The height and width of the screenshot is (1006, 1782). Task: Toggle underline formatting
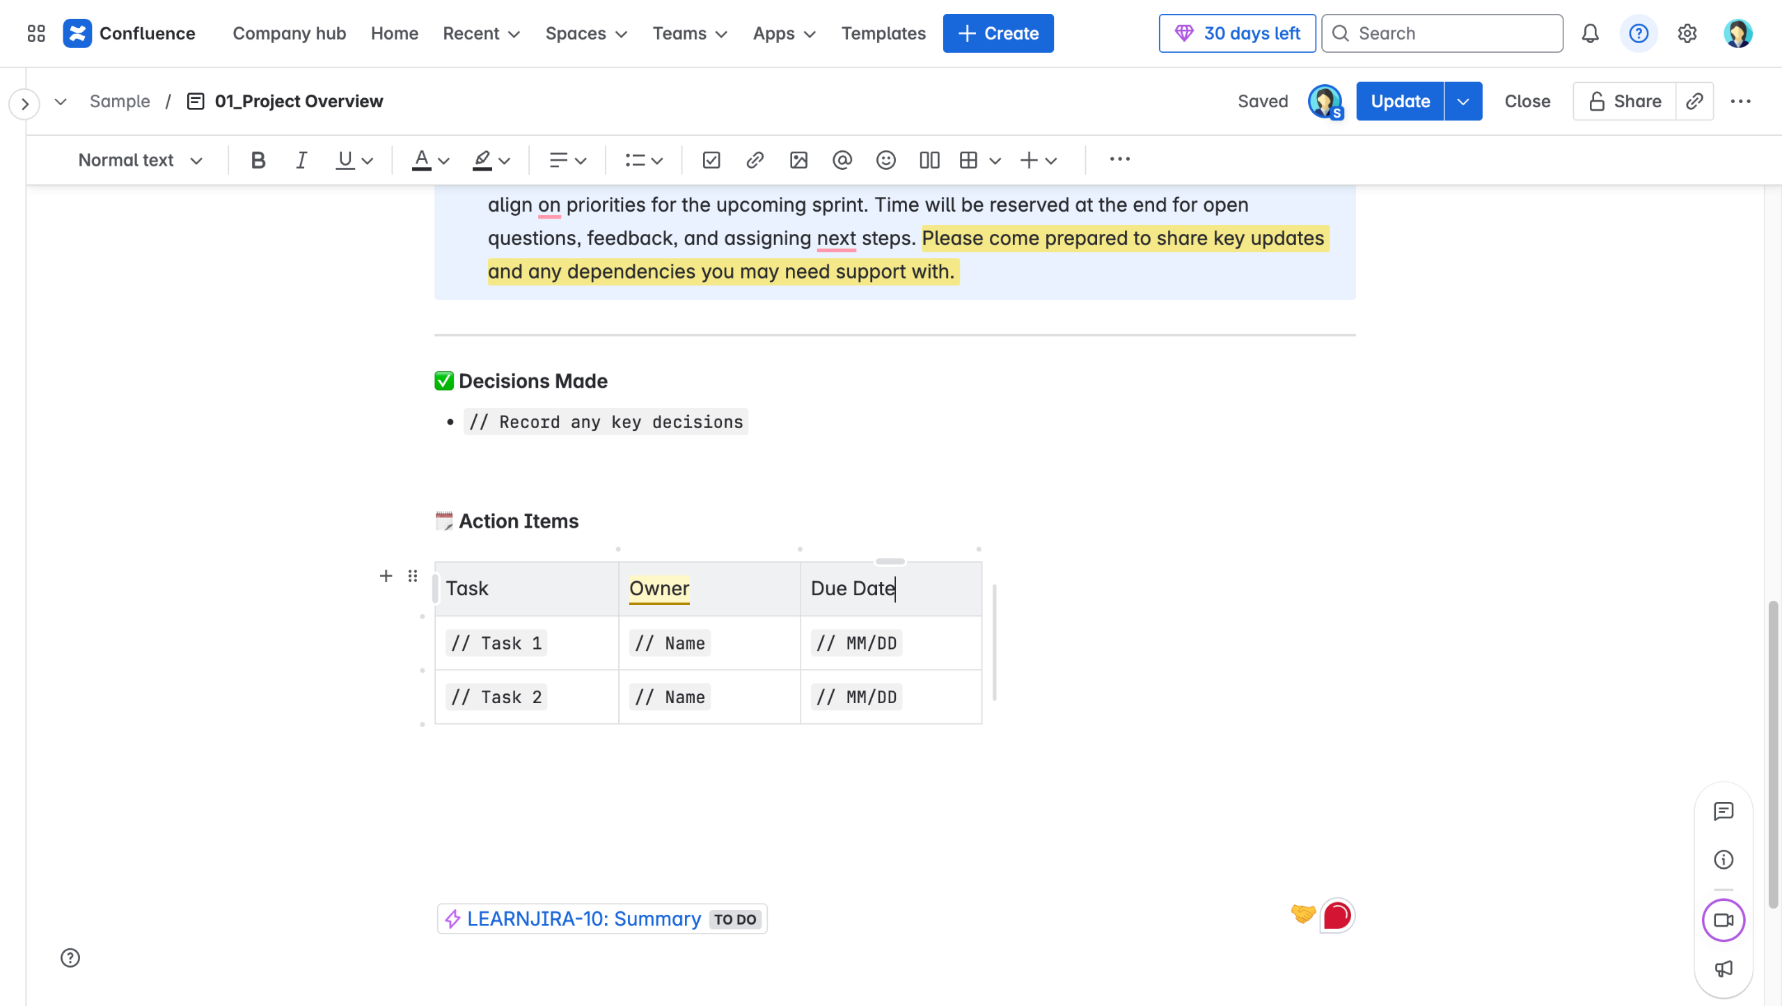345,160
